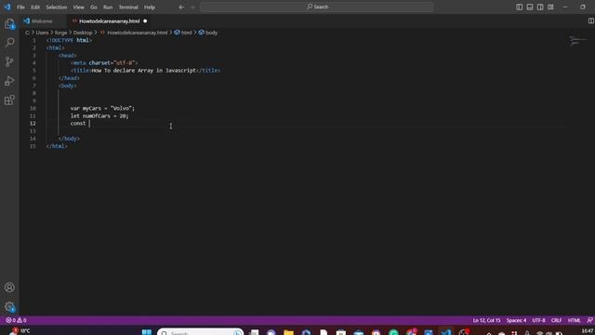Click Spaces: 4 indentation setting
The width and height of the screenshot is (595, 335).
tap(516, 320)
